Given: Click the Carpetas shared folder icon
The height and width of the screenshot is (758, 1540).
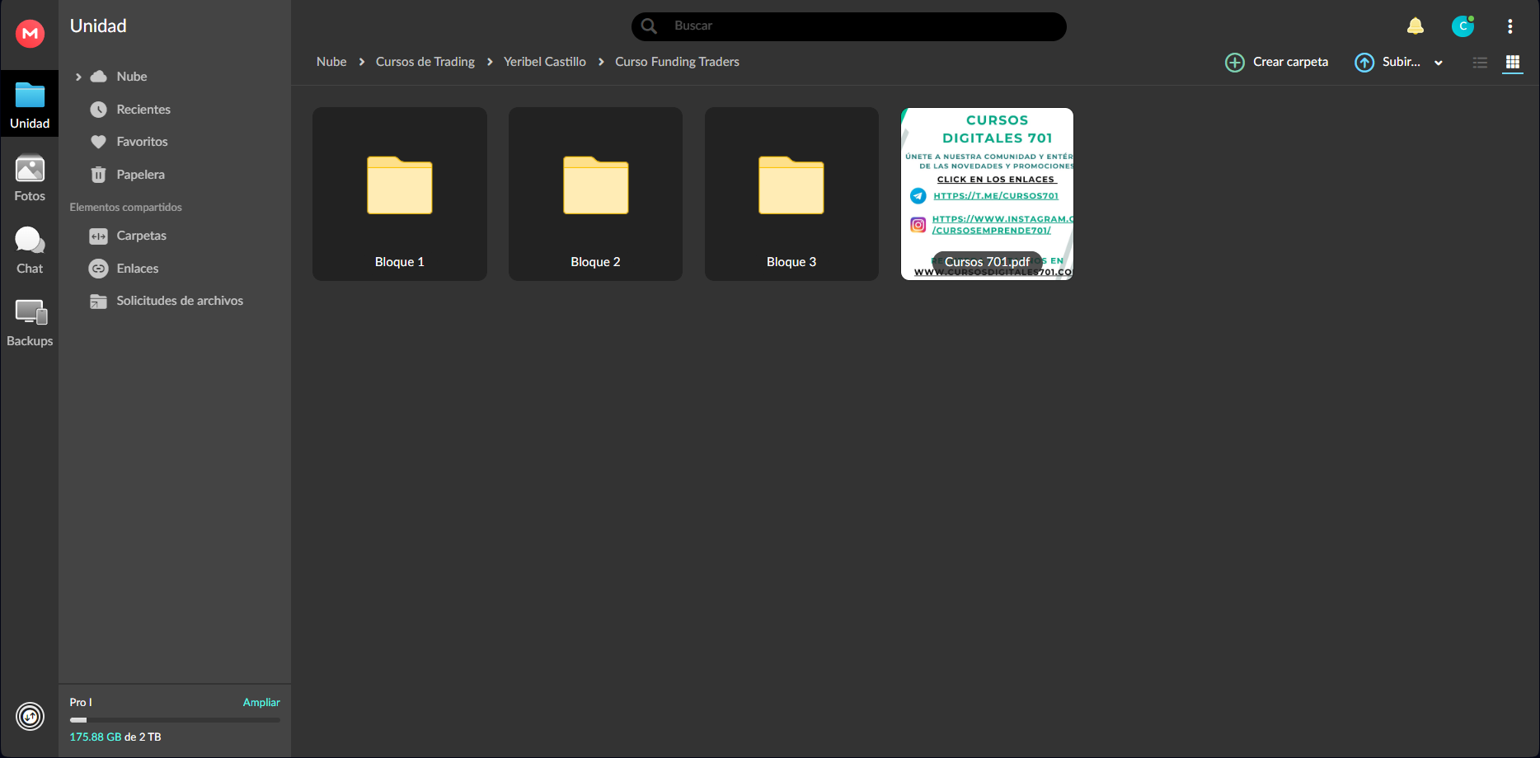Looking at the screenshot, I should [x=98, y=236].
